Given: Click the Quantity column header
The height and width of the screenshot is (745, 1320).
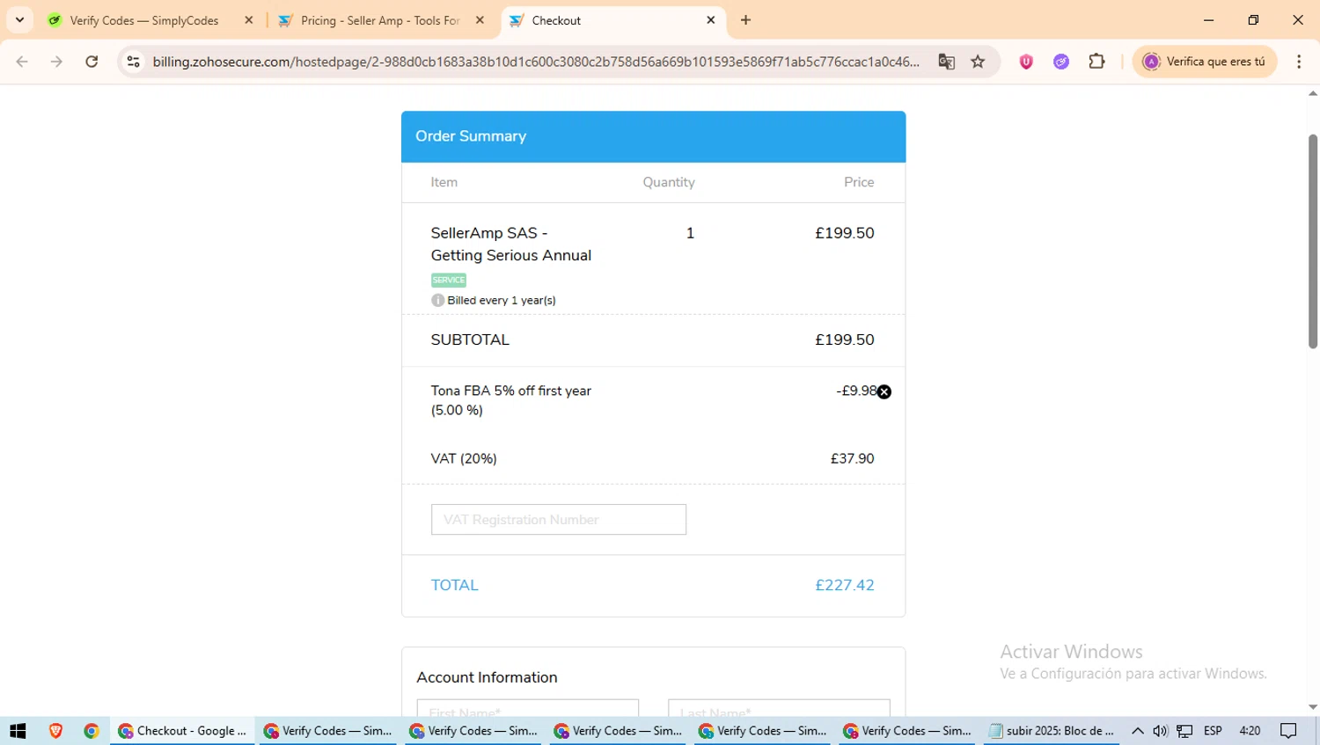Looking at the screenshot, I should pos(669,182).
